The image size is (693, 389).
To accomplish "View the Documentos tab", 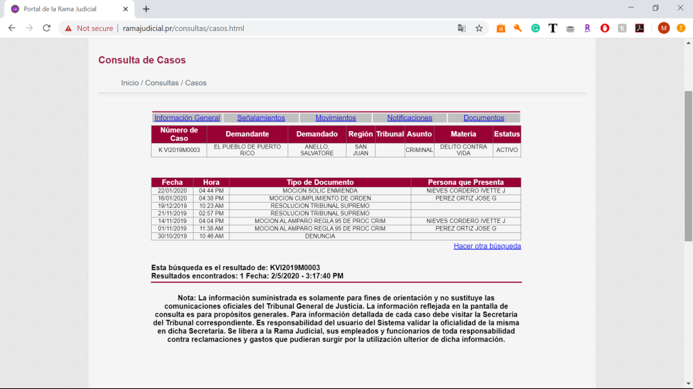I will tap(484, 118).
